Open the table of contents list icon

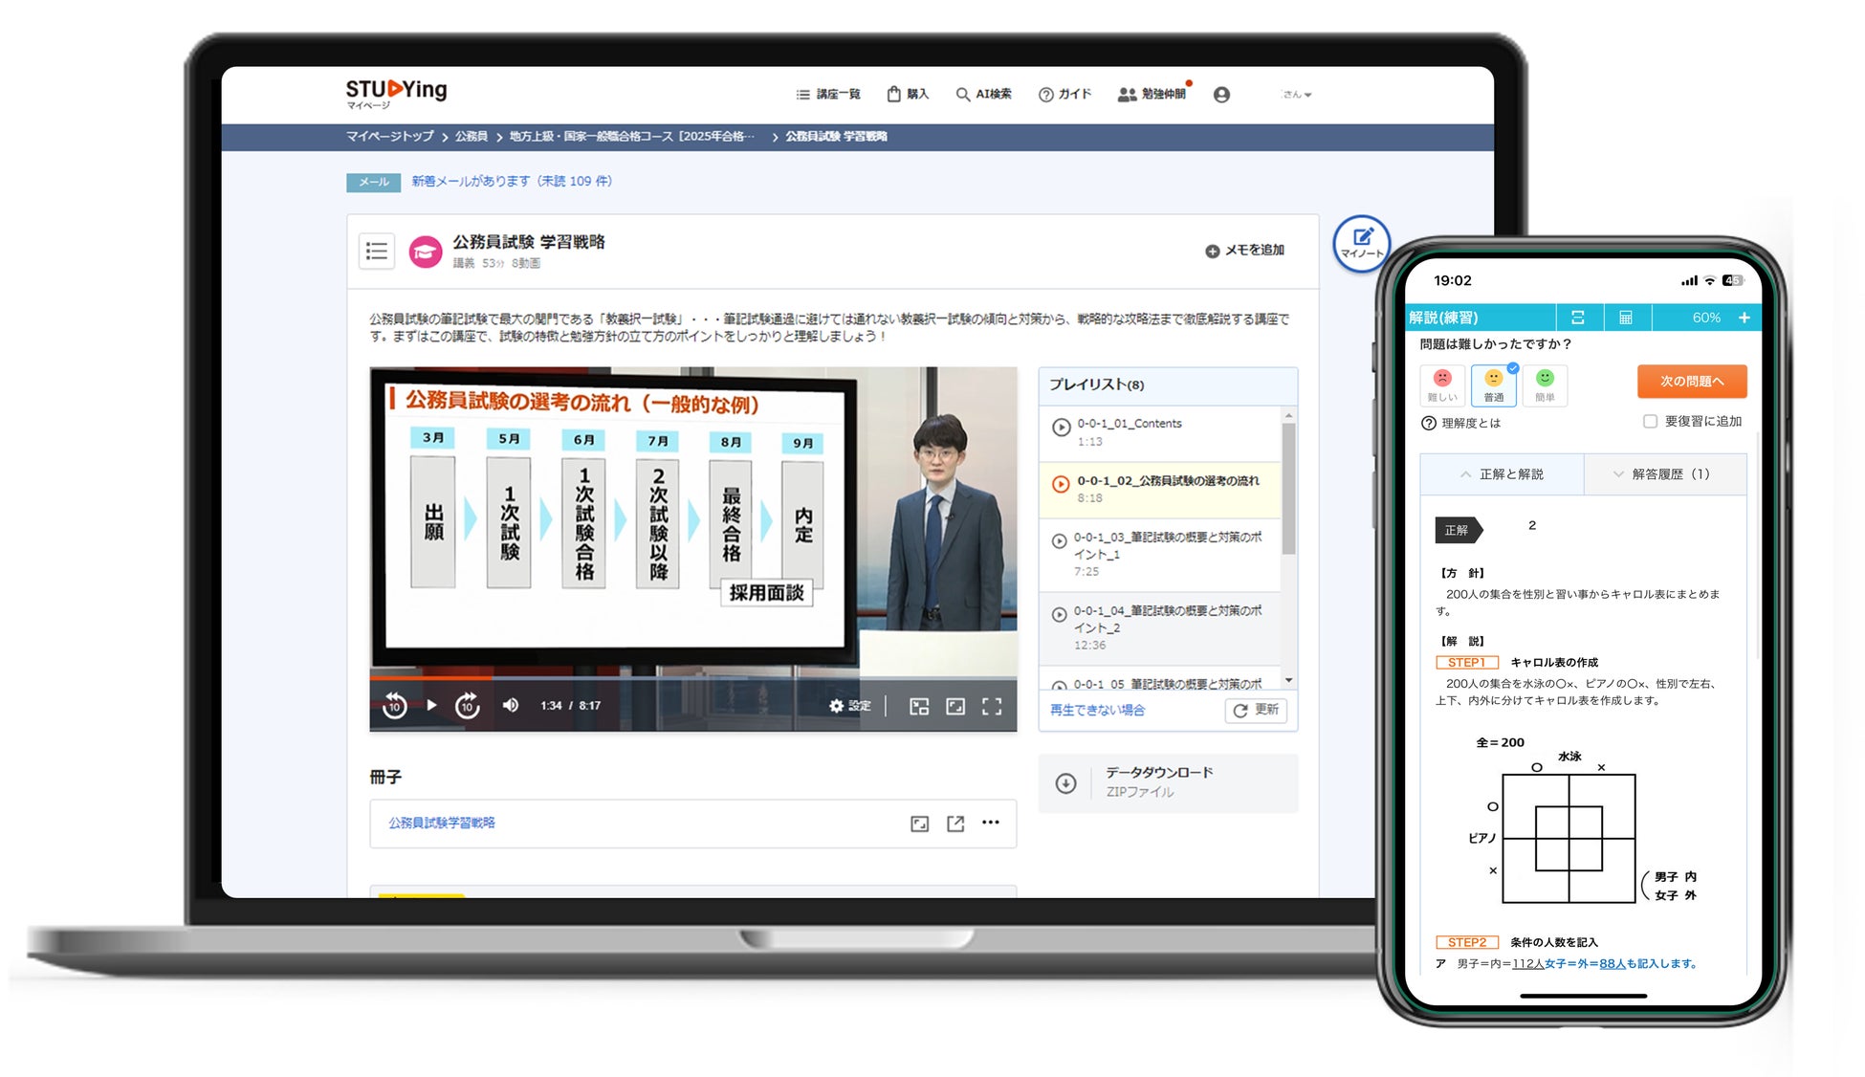coord(377,252)
